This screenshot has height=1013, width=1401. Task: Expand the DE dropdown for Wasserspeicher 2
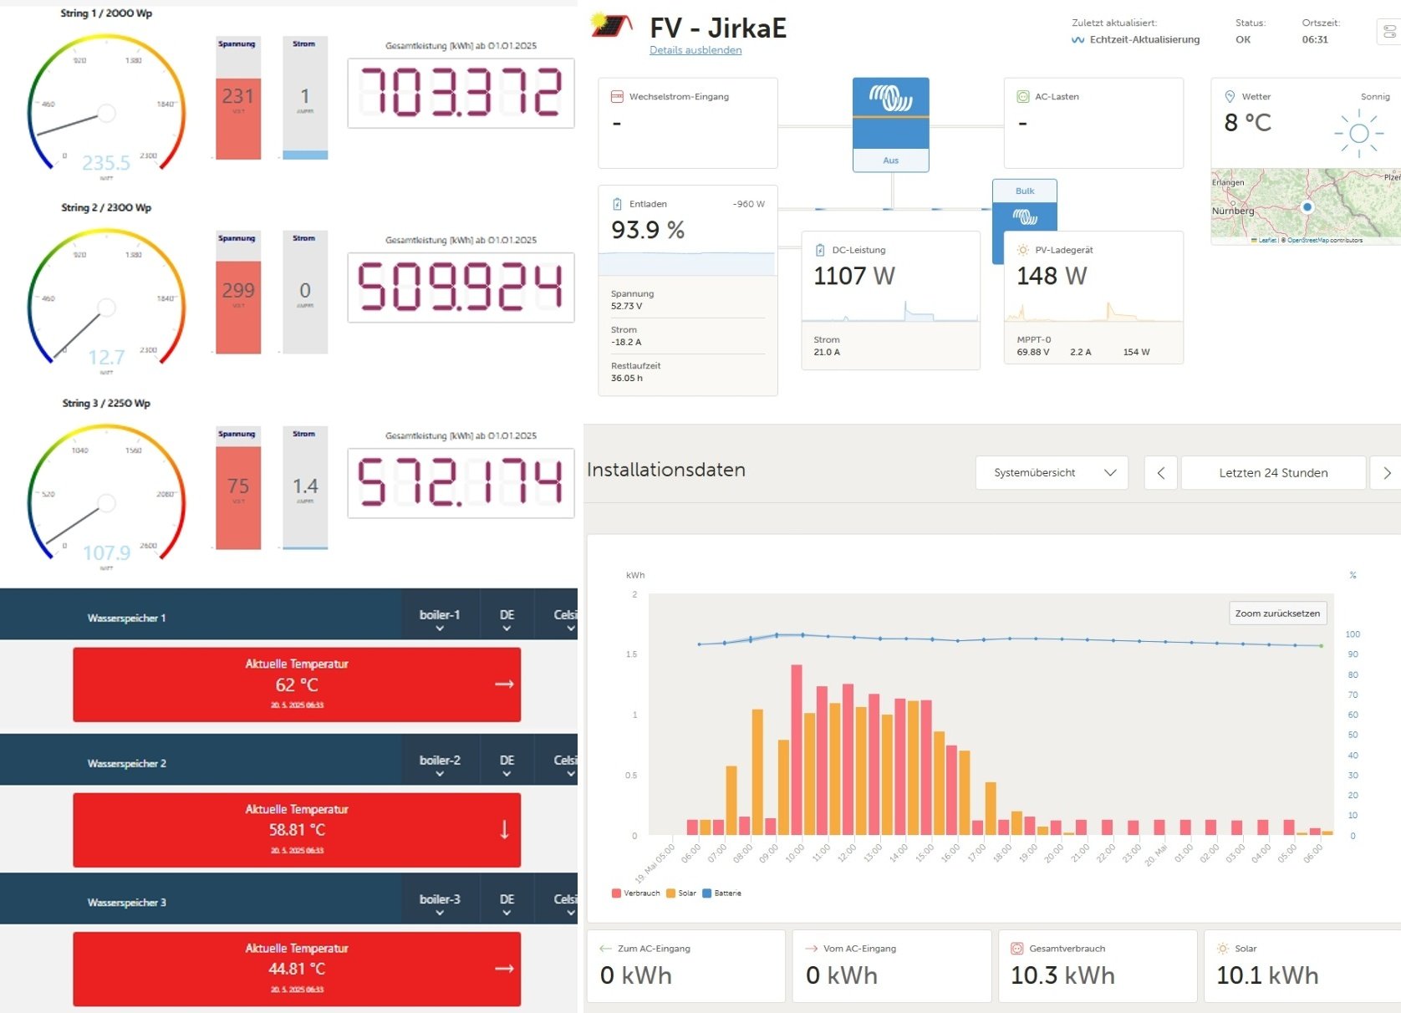(507, 764)
